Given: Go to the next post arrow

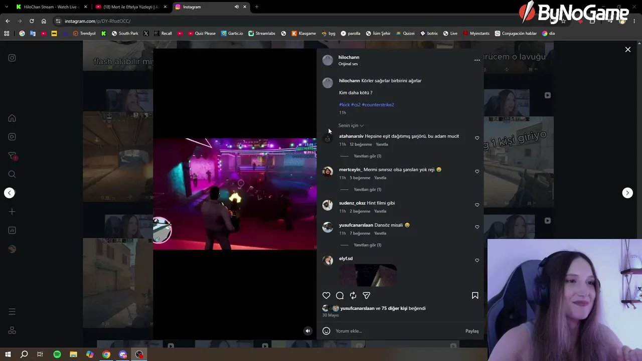Looking at the screenshot, I should [x=627, y=193].
